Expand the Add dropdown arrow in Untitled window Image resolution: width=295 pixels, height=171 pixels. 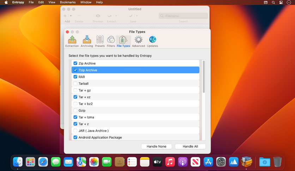[x=71, y=16]
